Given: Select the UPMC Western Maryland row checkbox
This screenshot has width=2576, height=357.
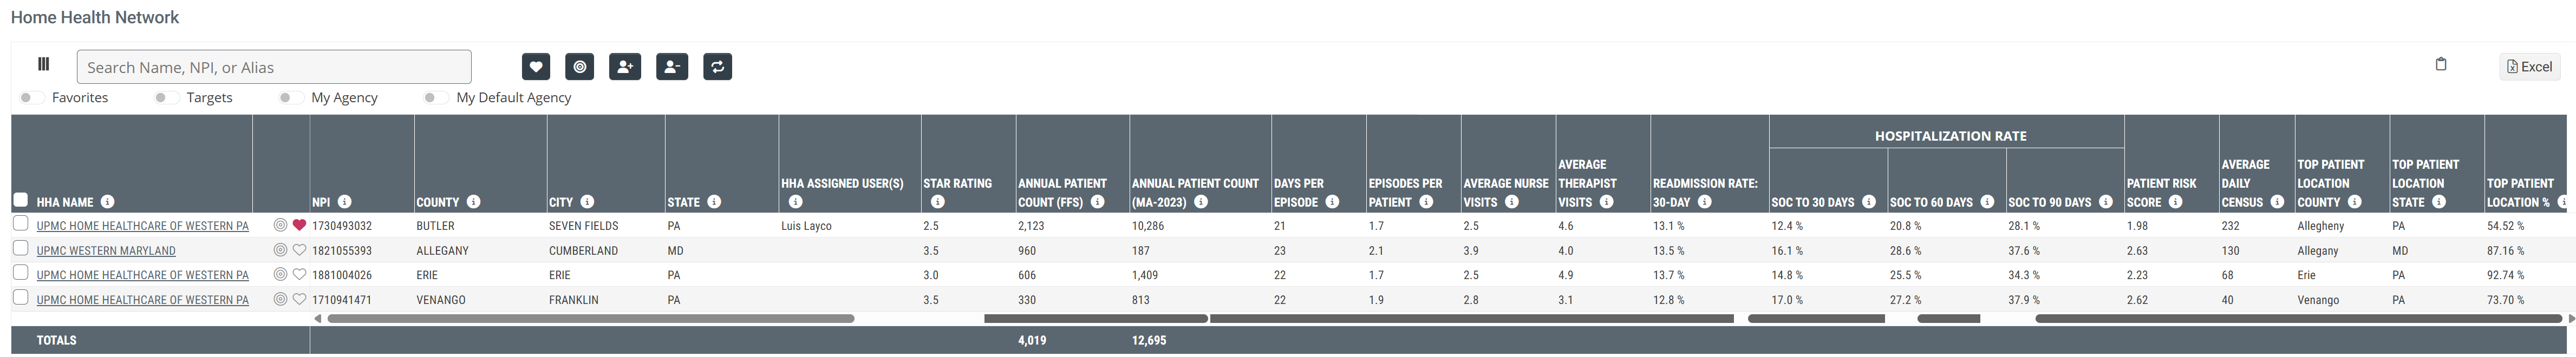Looking at the screenshot, I should coord(20,249).
